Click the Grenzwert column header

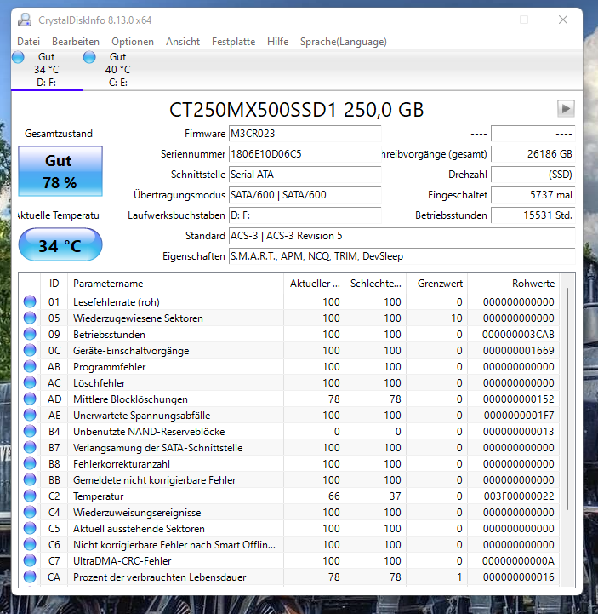pos(437,283)
